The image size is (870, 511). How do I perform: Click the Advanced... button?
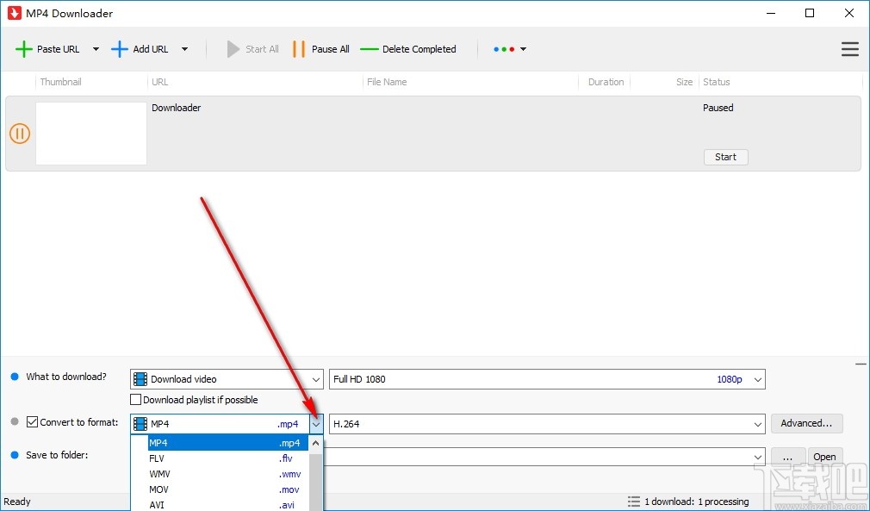[x=807, y=423]
